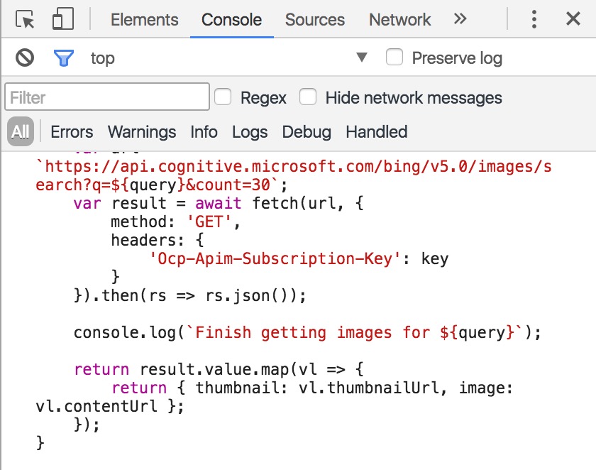Clear the console log
The image size is (596, 470).
coord(25,58)
